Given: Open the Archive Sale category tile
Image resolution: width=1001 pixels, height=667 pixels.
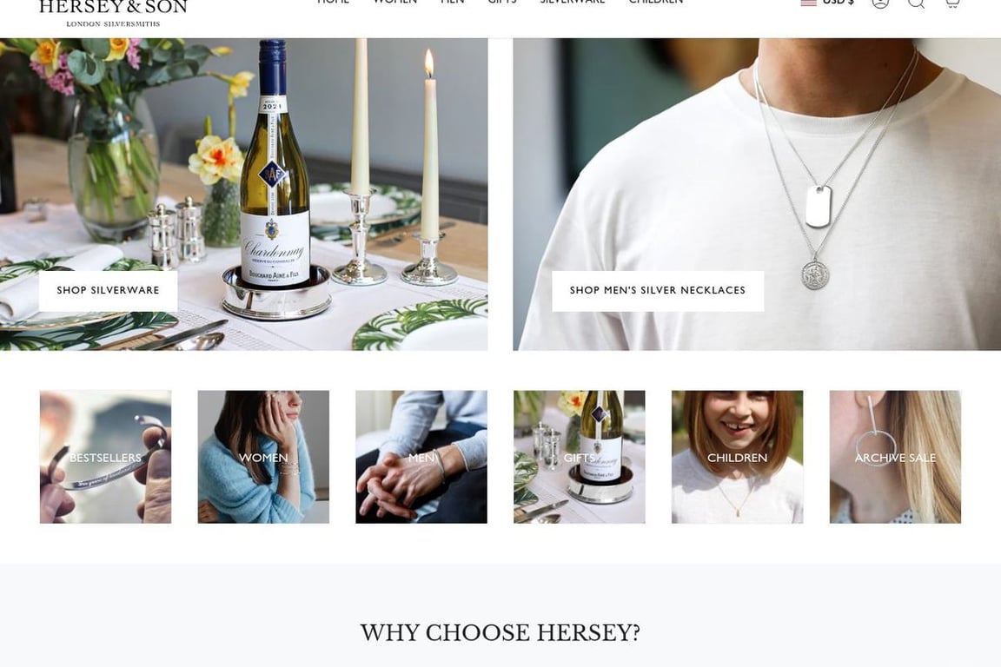Looking at the screenshot, I should [895, 457].
